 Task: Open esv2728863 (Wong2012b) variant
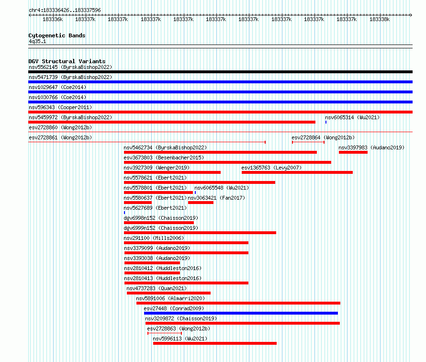coord(179,328)
